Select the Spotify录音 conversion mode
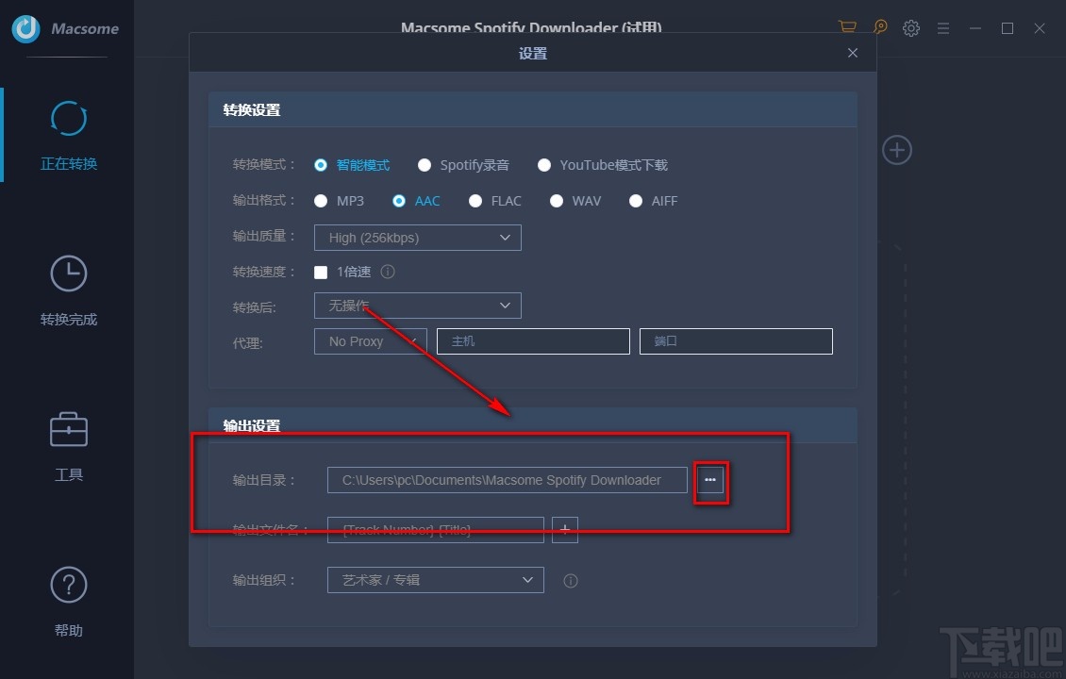This screenshot has width=1066, height=679. point(425,164)
